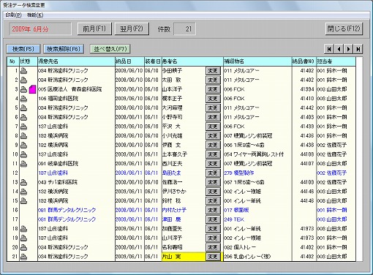Viewport: 373px width, 275px height.
Task: Click 変更 button in row 12
Action: [213, 173]
